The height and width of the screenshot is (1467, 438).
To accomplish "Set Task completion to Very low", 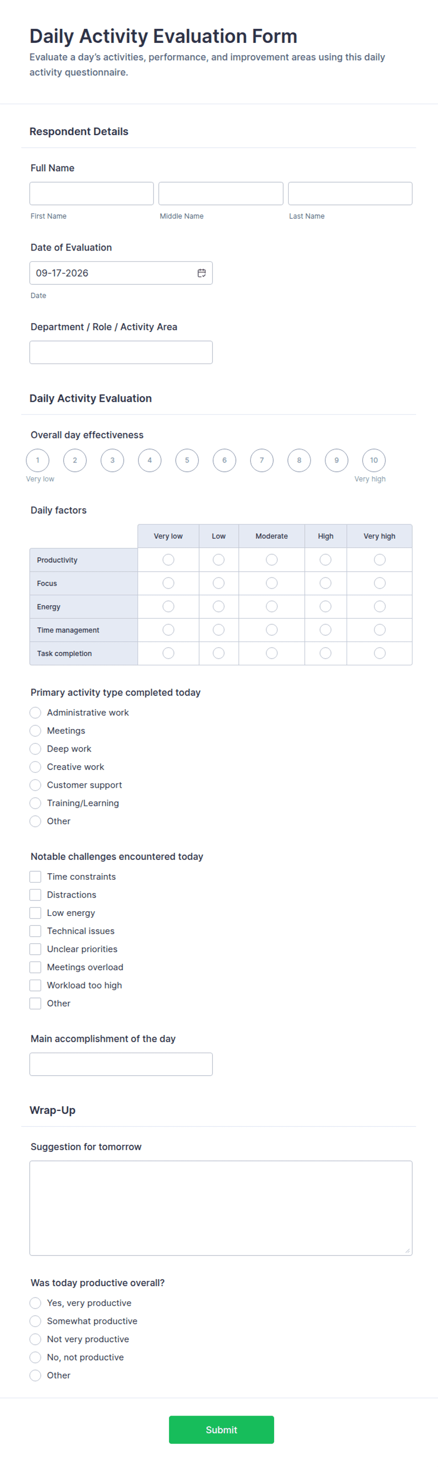I will pyautogui.click(x=169, y=653).
